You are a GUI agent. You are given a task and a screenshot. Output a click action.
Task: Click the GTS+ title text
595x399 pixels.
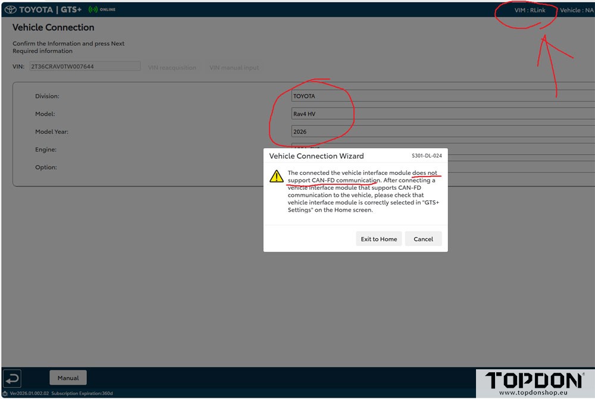(70, 10)
